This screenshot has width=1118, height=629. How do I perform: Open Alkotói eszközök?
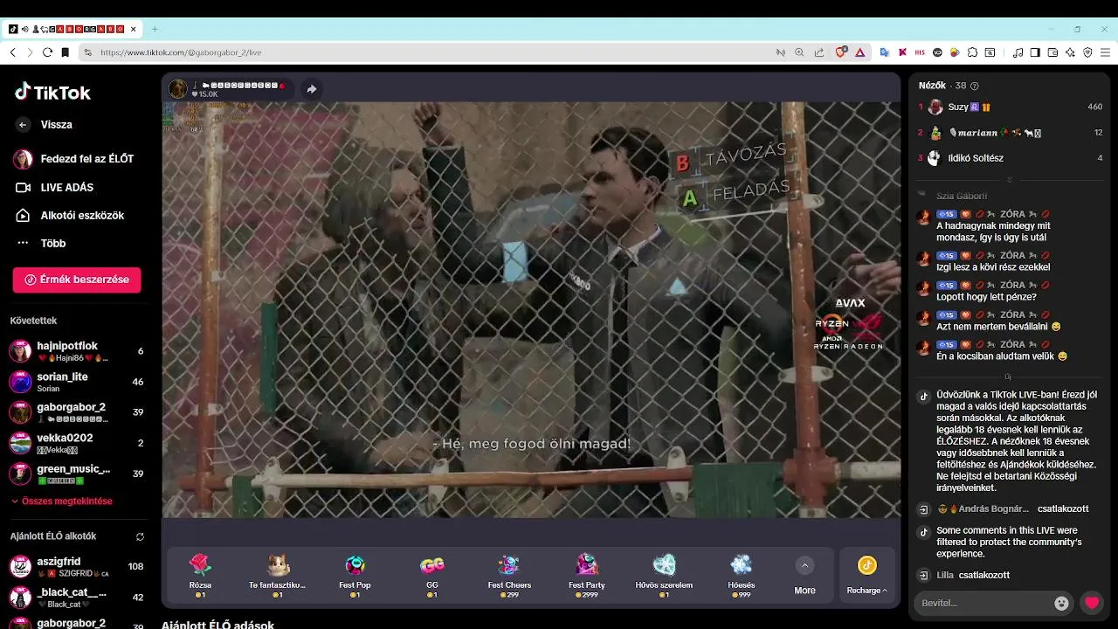click(x=70, y=215)
